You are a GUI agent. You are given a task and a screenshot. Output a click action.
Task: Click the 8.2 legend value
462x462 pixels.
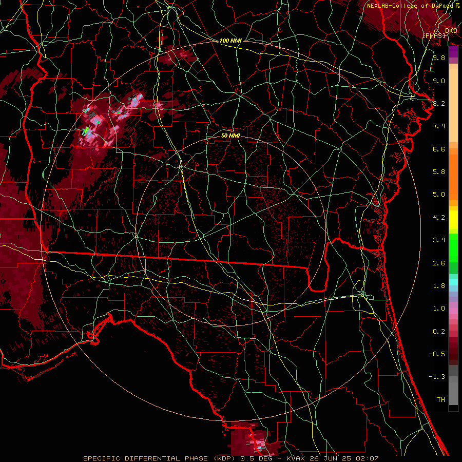point(439,103)
